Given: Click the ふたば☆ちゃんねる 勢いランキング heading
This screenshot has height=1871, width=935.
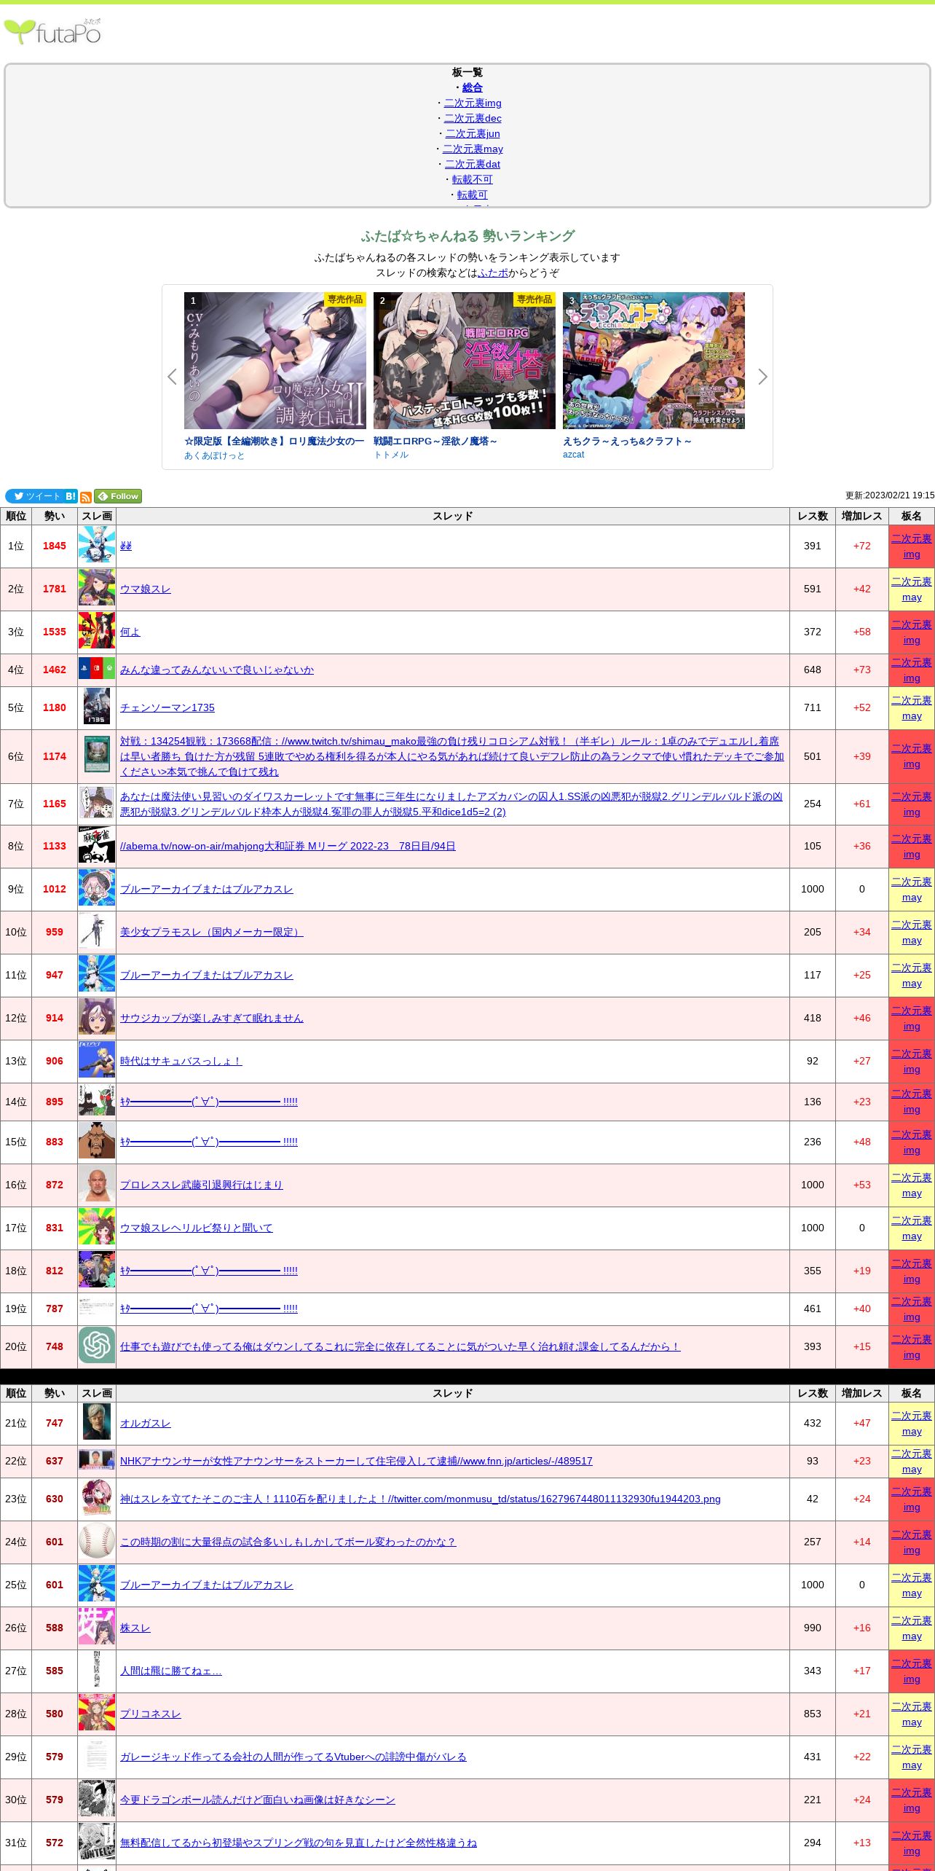Looking at the screenshot, I should click(x=467, y=236).
